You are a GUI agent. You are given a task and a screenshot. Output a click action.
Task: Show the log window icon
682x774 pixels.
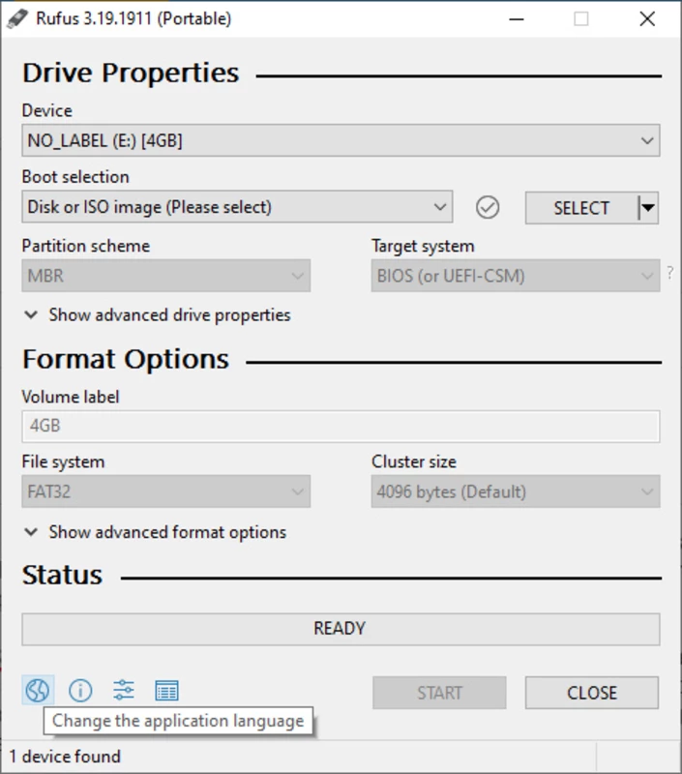click(x=166, y=690)
